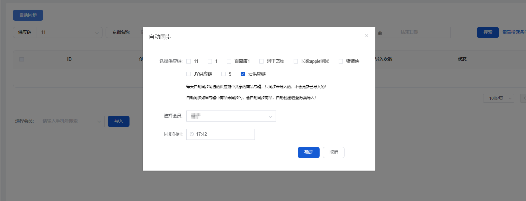Check the 11 supply chain checkbox
Image resolution: width=526 pixels, height=201 pixels.
pyautogui.click(x=189, y=61)
